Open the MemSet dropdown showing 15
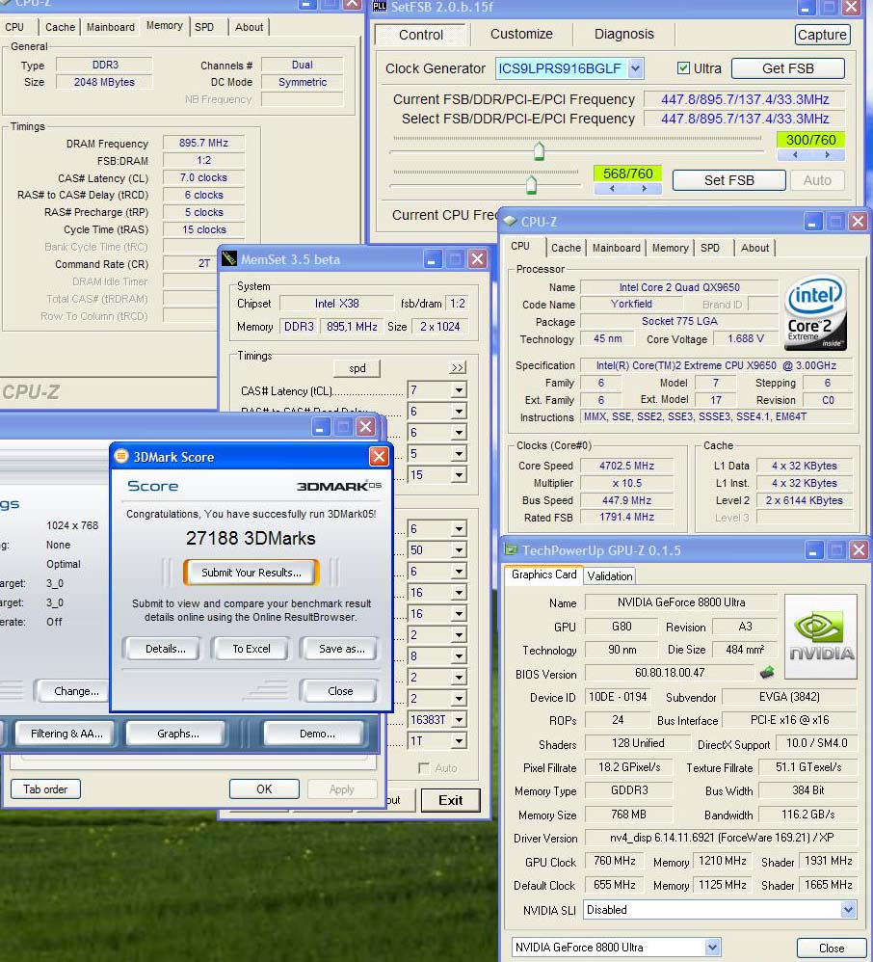This screenshot has width=873, height=962. coord(459,474)
